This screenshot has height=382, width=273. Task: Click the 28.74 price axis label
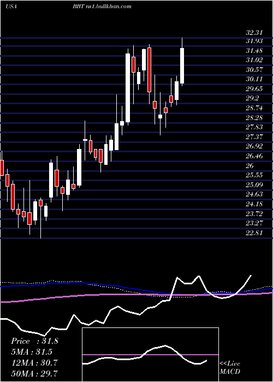click(x=254, y=108)
